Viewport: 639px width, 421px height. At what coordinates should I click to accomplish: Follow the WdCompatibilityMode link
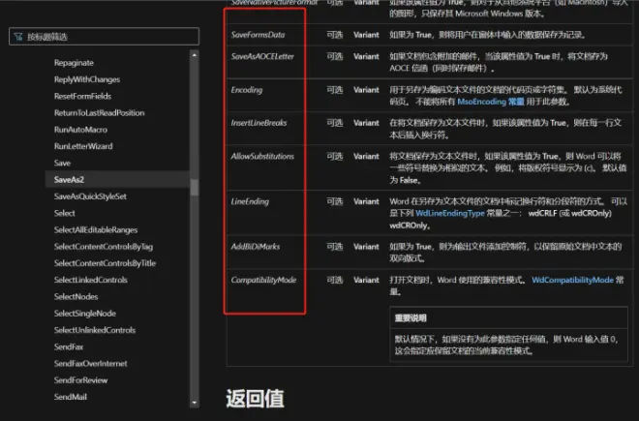[572, 280]
